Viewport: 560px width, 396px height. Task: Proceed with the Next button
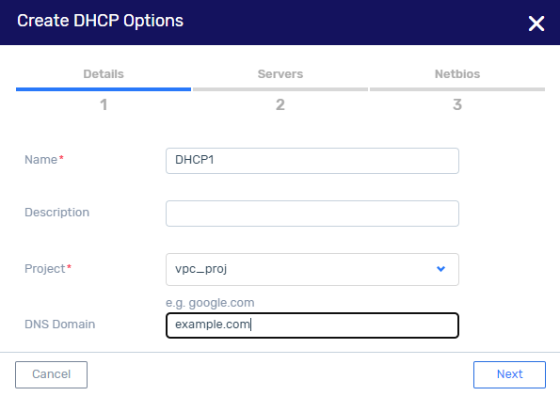tap(509, 374)
